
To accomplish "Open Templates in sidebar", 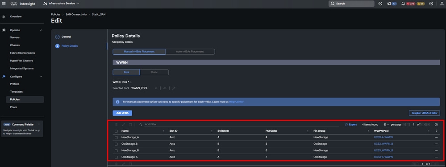I will click(x=16, y=92).
